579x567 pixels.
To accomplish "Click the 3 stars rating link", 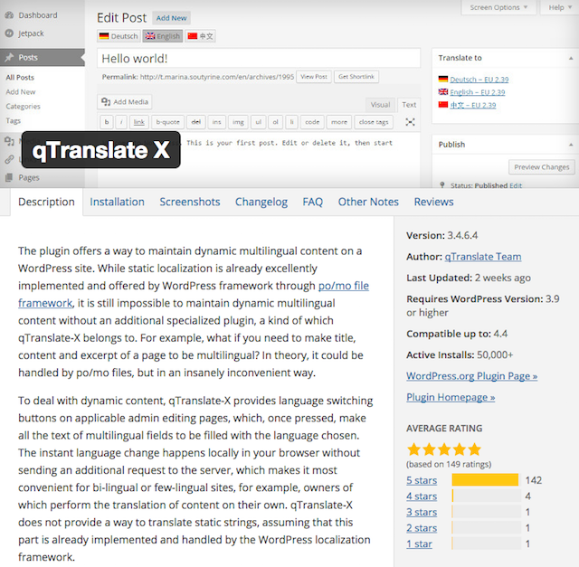I will tap(422, 512).
